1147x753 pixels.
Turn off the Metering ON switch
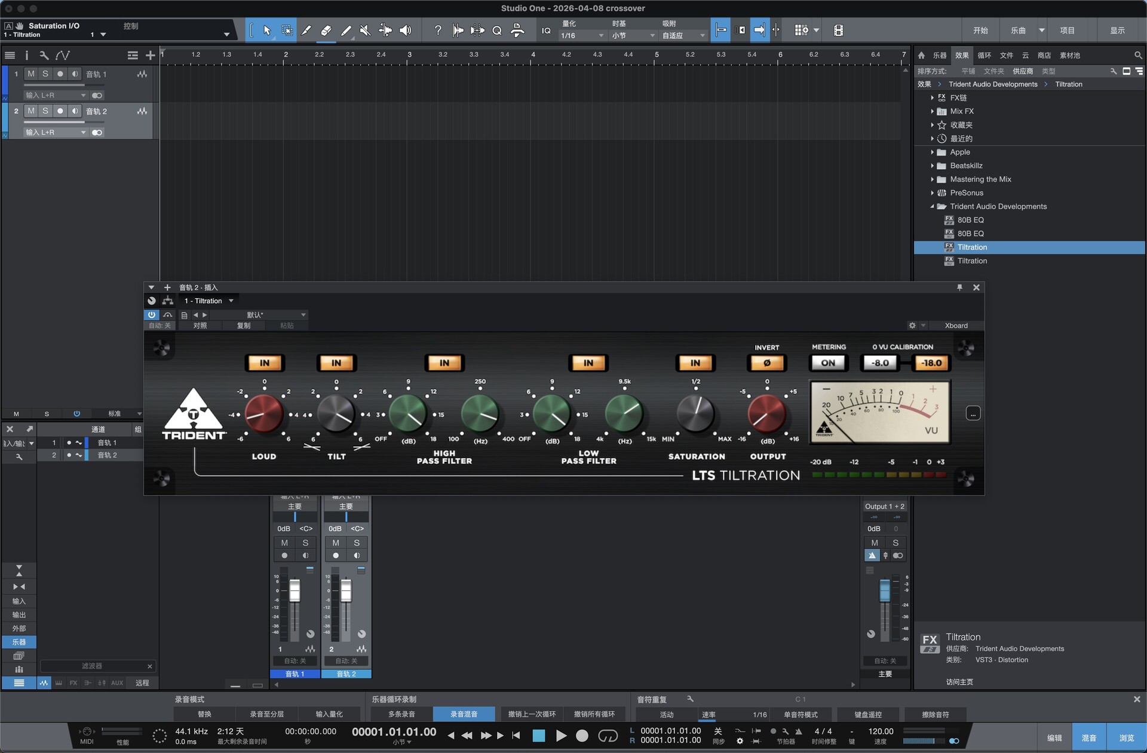[x=828, y=363]
